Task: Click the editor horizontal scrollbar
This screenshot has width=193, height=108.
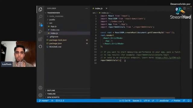Action: point(138,98)
